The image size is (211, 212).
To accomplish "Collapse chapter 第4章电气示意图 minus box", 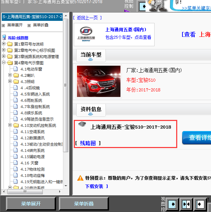I will click(x=4, y=63).
